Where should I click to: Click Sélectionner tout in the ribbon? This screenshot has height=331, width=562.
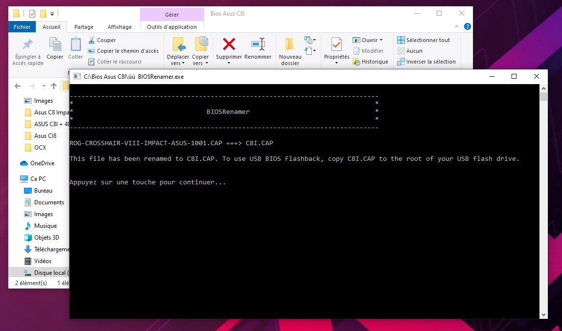click(423, 40)
